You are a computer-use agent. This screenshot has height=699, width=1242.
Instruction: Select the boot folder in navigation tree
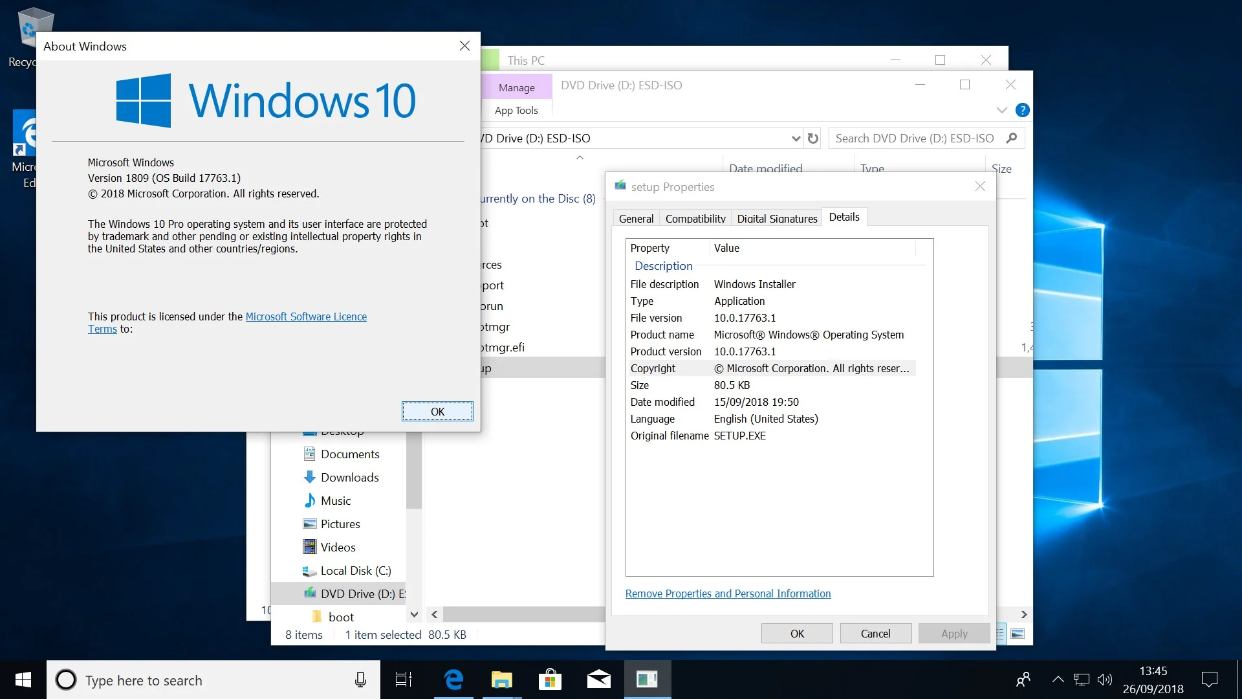(341, 617)
